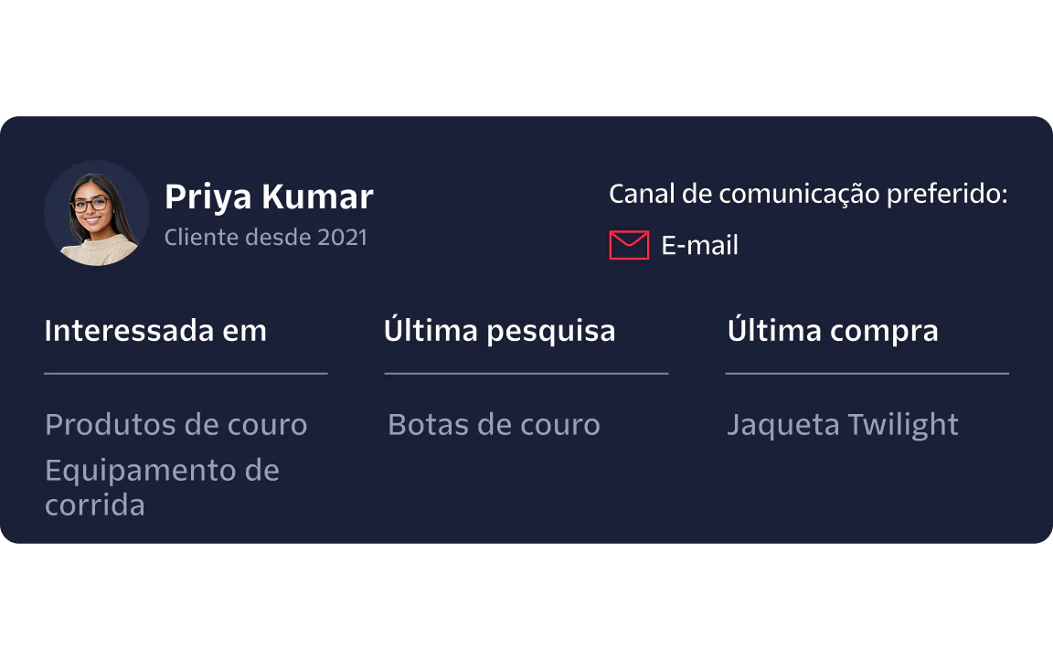Click the word 'Twilight' in last purchase
1053x659 pixels.
tap(903, 425)
